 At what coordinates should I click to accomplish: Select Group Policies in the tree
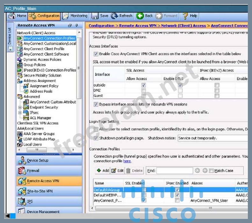(x=34, y=65)
